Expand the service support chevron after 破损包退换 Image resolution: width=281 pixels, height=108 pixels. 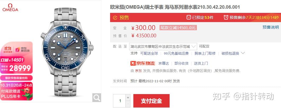point(243,53)
